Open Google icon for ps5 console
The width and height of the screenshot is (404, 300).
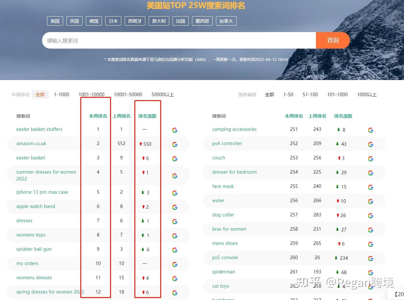coord(371,259)
